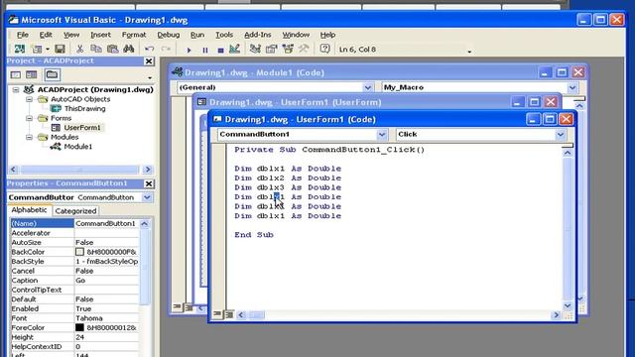Open Project Explorer toolbar icon
The width and height of the screenshot is (635, 357).
255,50
